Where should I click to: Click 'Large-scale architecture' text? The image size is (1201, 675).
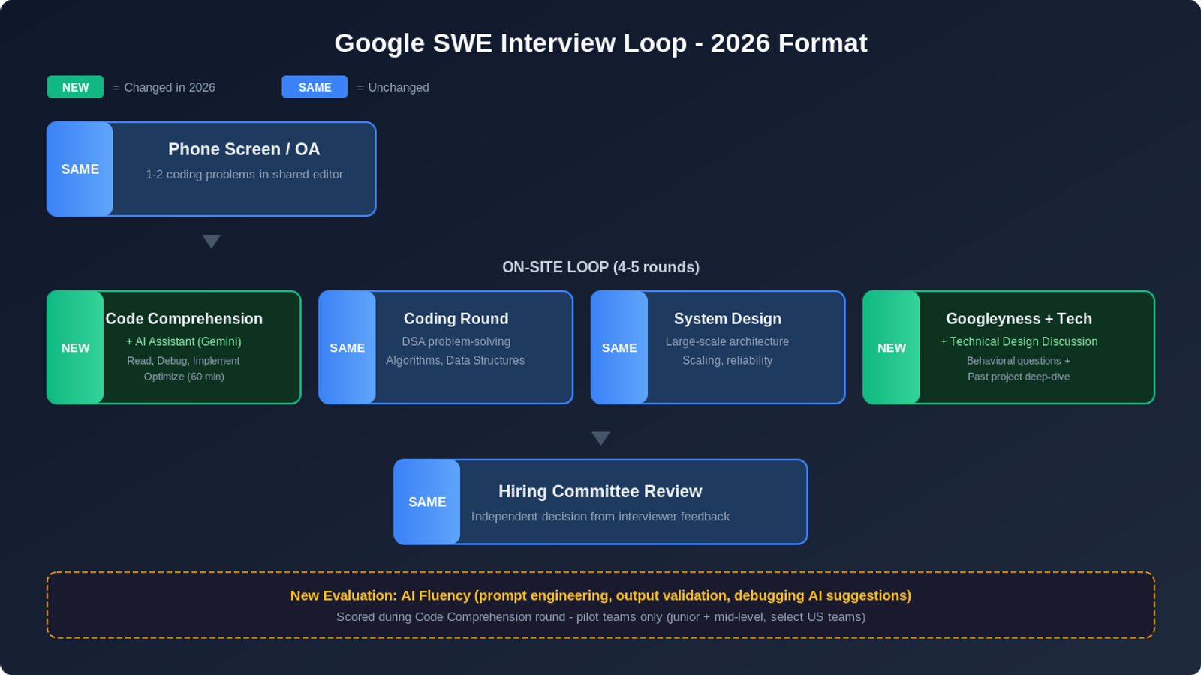pyautogui.click(x=727, y=341)
